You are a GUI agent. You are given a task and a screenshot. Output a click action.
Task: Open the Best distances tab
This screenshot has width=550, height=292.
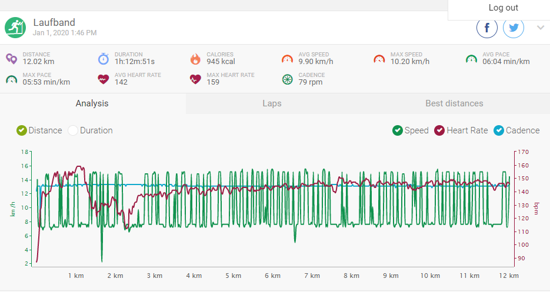454,103
